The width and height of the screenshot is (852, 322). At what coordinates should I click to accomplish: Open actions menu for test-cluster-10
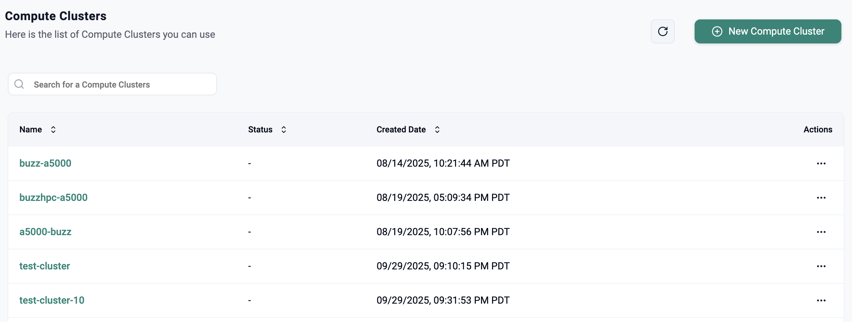point(821,300)
